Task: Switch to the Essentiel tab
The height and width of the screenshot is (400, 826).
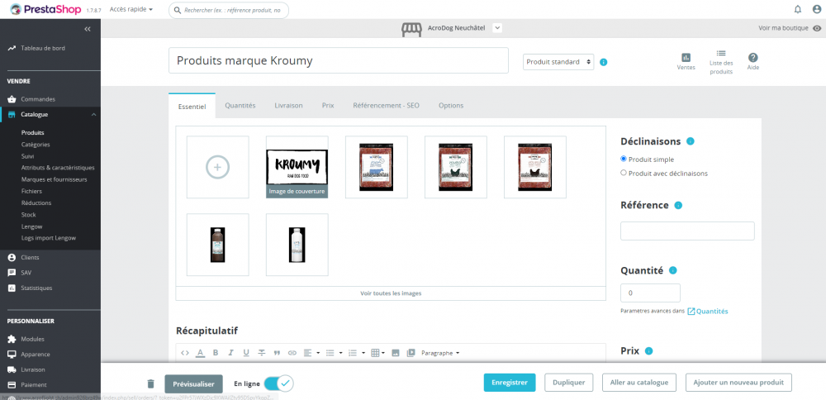Action: point(192,106)
